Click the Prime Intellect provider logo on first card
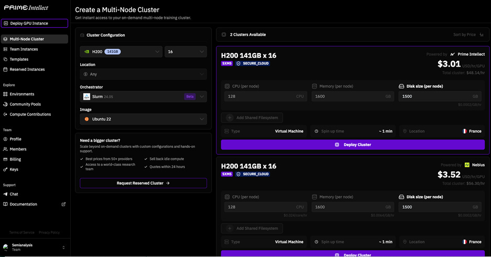491x257 pixels. pyautogui.click(x=452, y=54)
